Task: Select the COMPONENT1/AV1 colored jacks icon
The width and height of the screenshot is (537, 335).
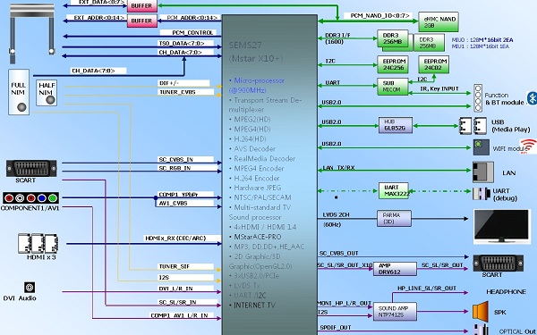Action: pyautogui.click(x=30, y=198)
